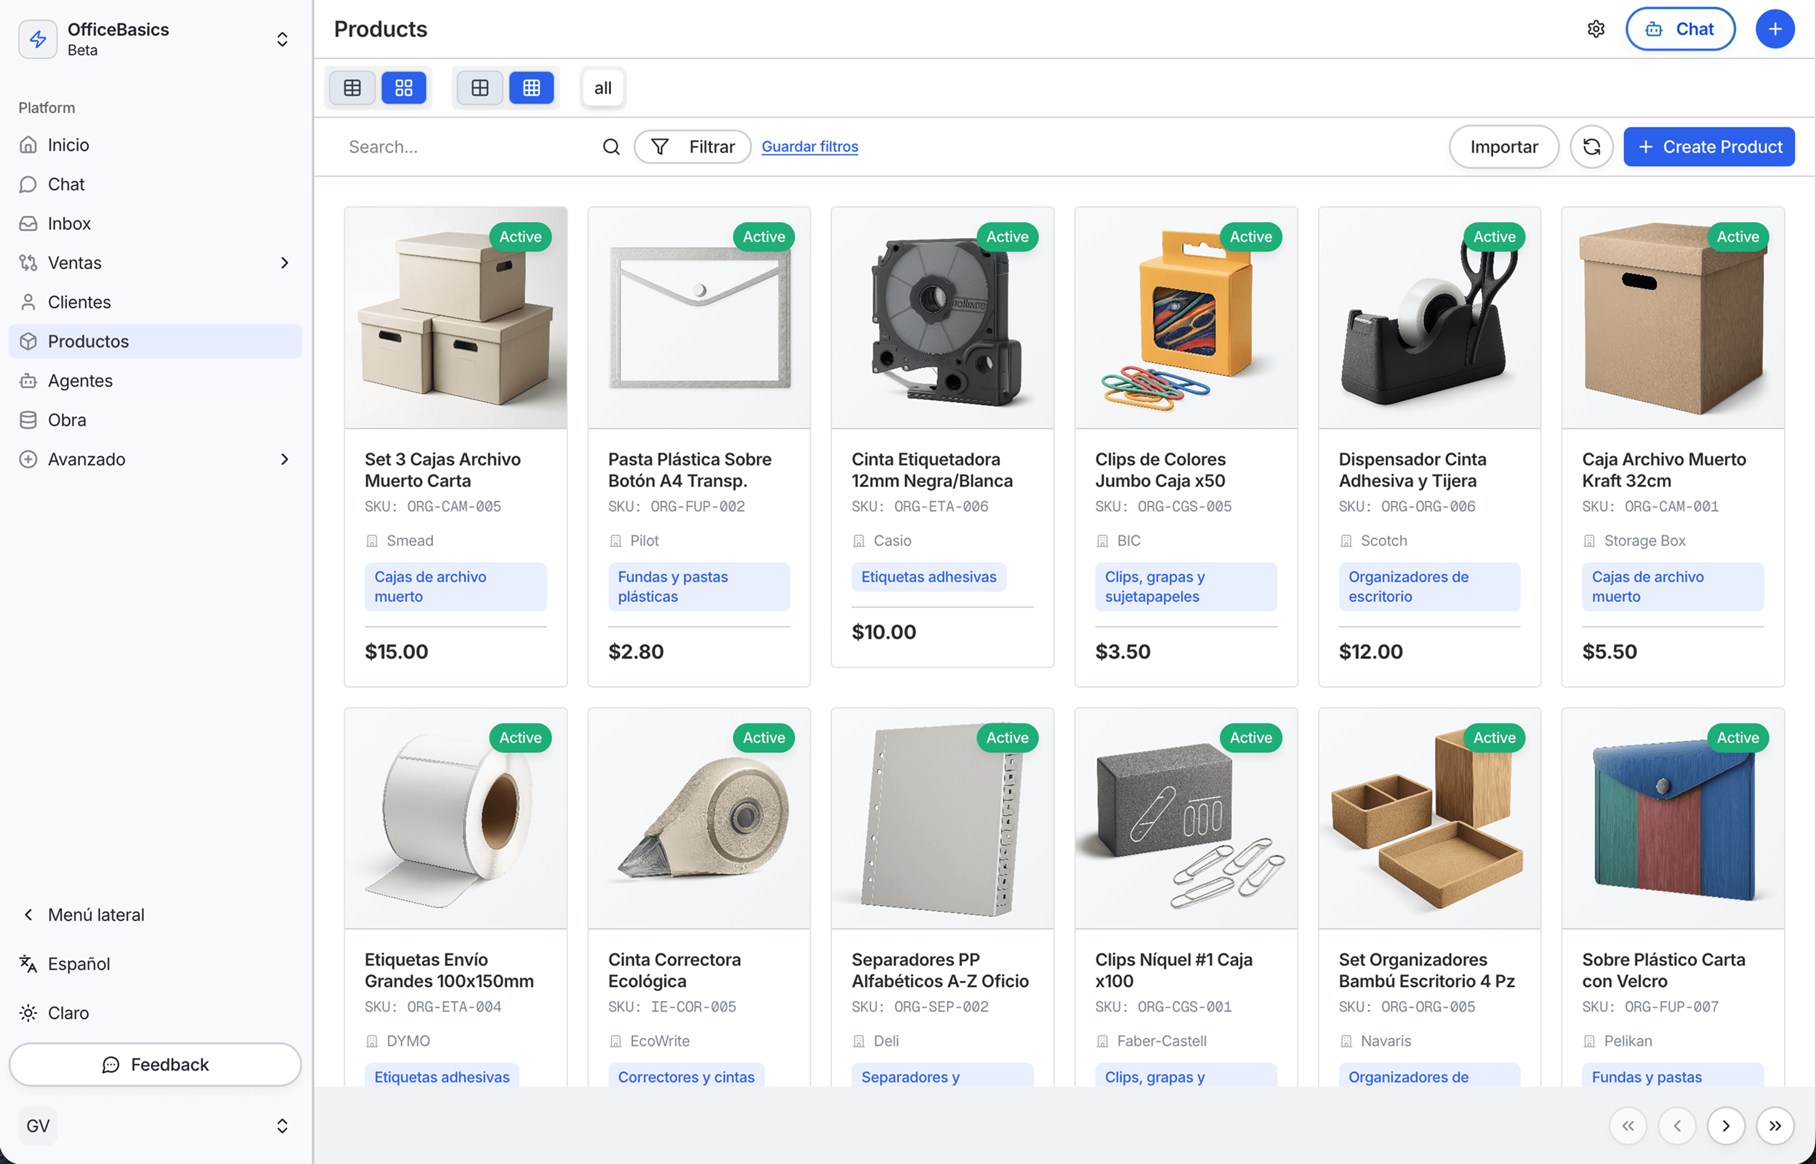Expand the Avanzado sidebar section
1816x1164 pixels.
click(x=284, y=459)
